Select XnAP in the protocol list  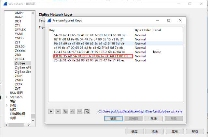(19, 17)
